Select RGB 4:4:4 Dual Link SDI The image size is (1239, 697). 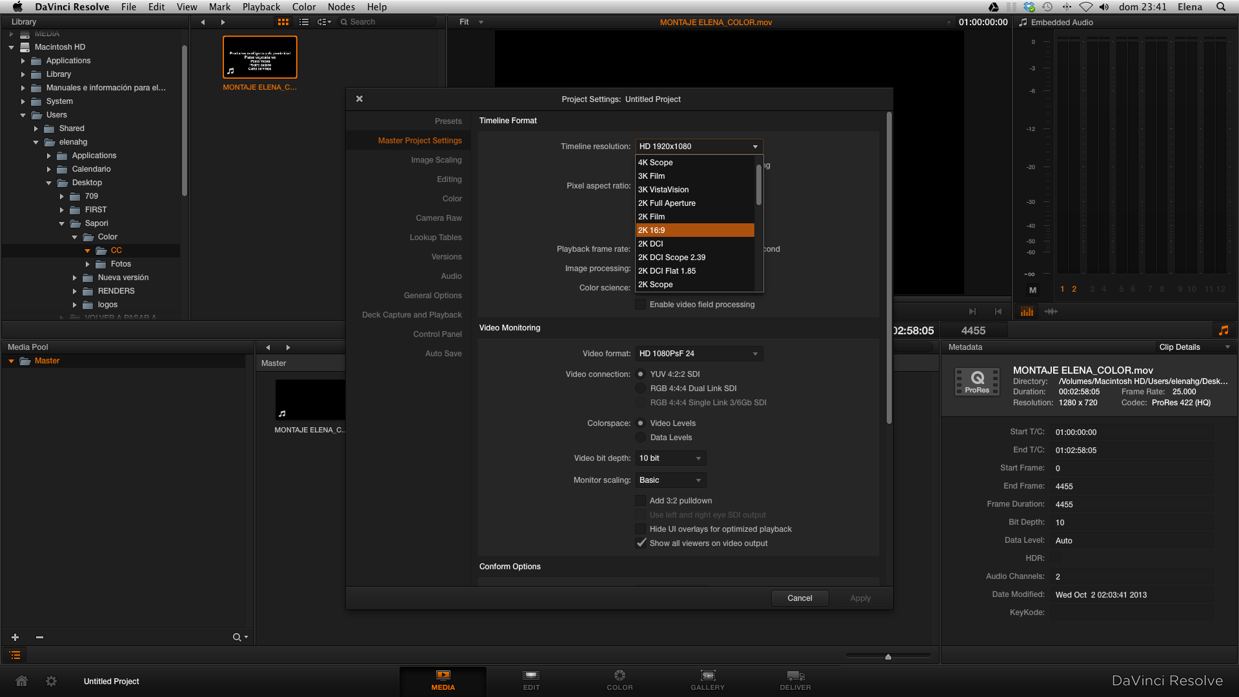pos(641,389)
